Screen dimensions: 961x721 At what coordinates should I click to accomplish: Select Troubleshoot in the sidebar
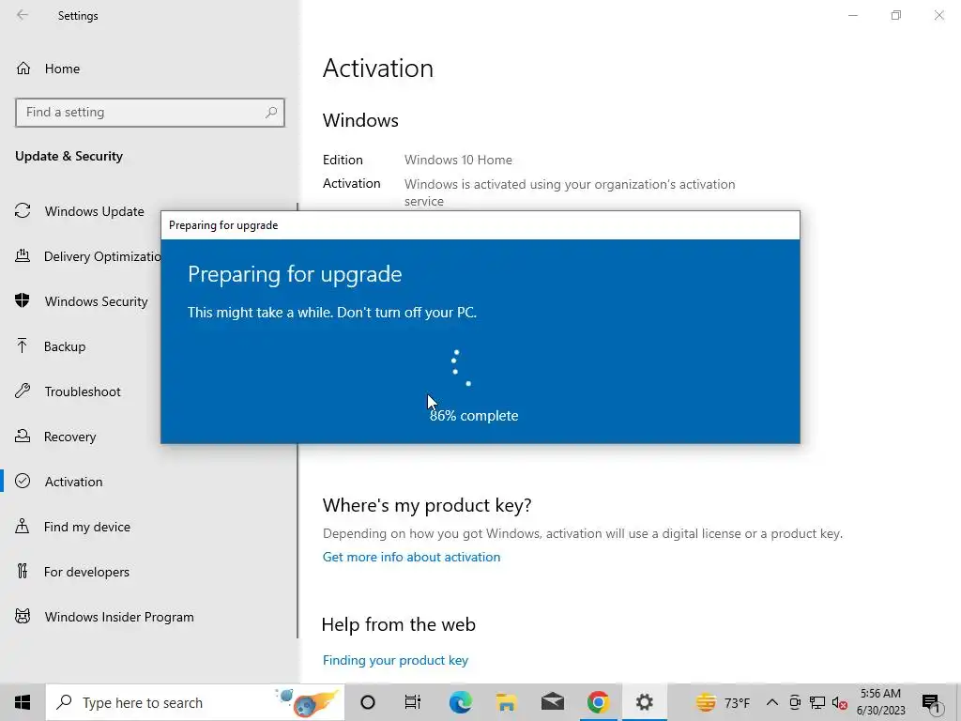point(83,391)
